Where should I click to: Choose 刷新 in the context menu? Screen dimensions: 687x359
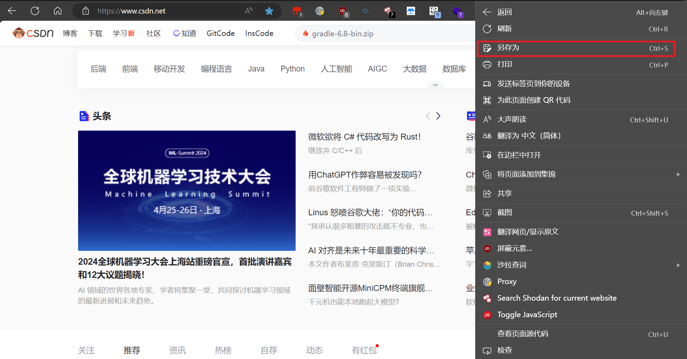pyautogui.click(x=581, y=29)
